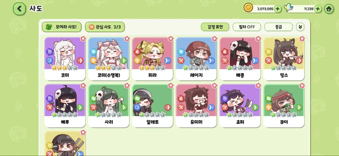Open the 필터 OFF filter menu

pyautogui.click(x=247, y=27)
